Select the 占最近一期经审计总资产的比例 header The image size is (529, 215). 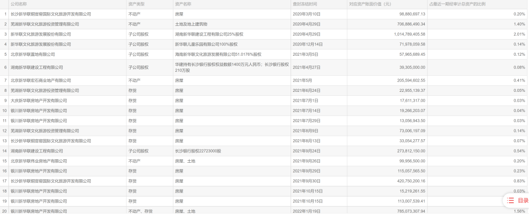(x=457, y=4)
